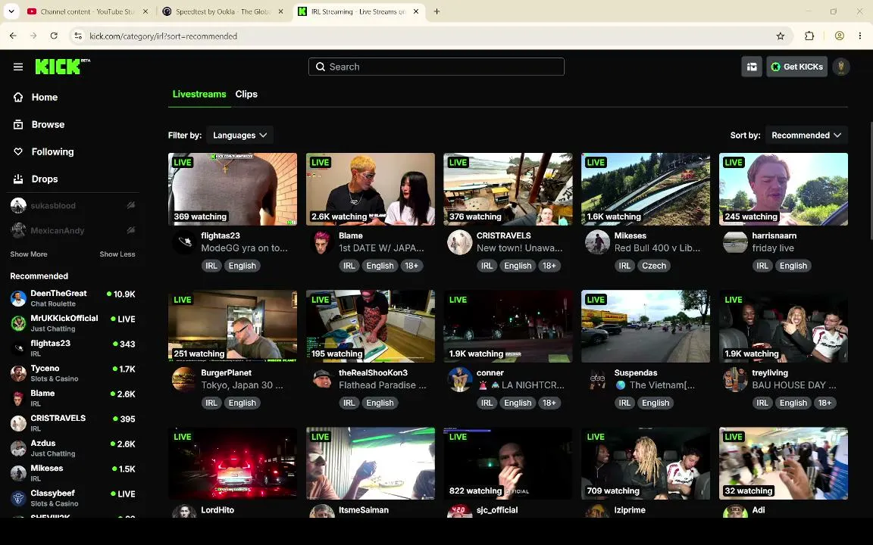
Task: Click the Czech tag under Mikeses
Action: [654, 266]
